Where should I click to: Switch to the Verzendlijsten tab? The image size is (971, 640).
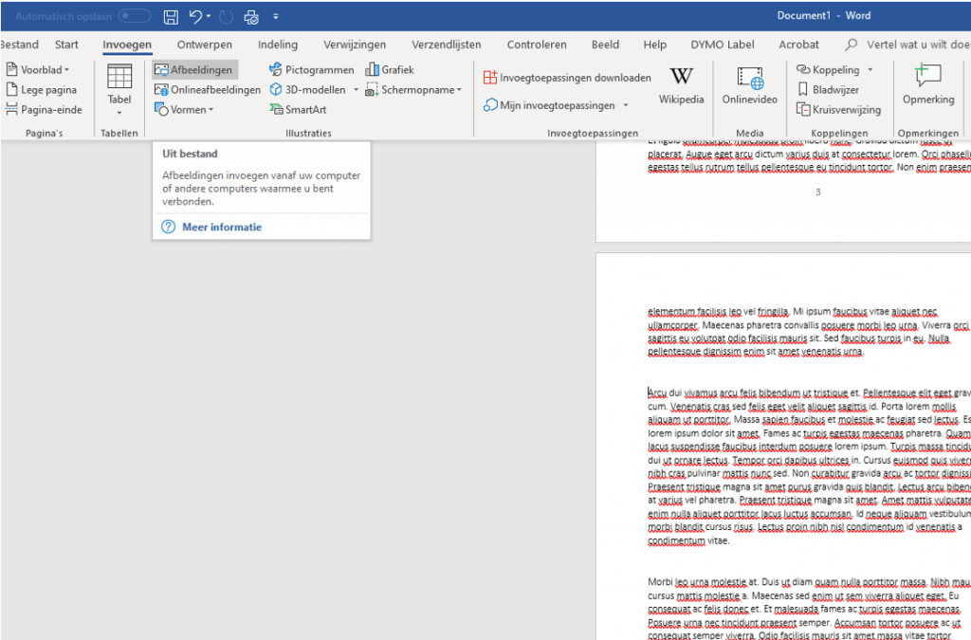click(446, 45)
